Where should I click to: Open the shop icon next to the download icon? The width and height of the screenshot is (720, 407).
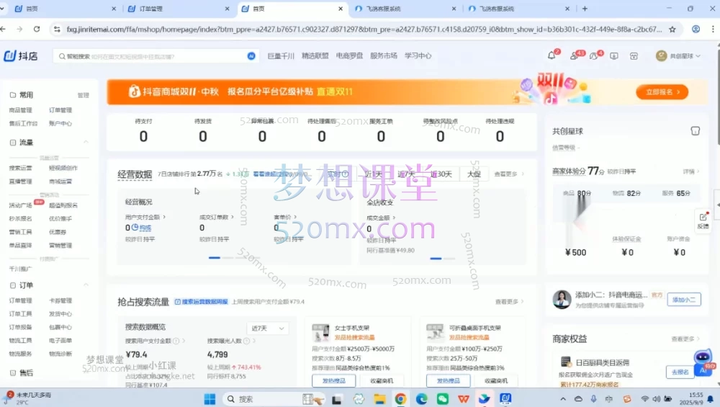[x=634, y=56]
